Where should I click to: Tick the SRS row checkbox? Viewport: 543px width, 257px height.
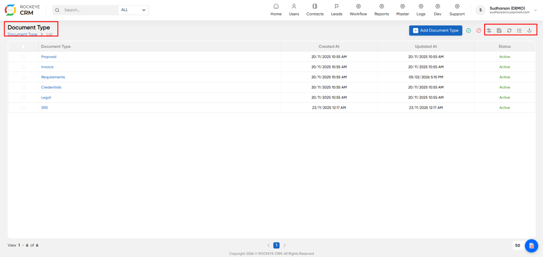pos(23,108)
